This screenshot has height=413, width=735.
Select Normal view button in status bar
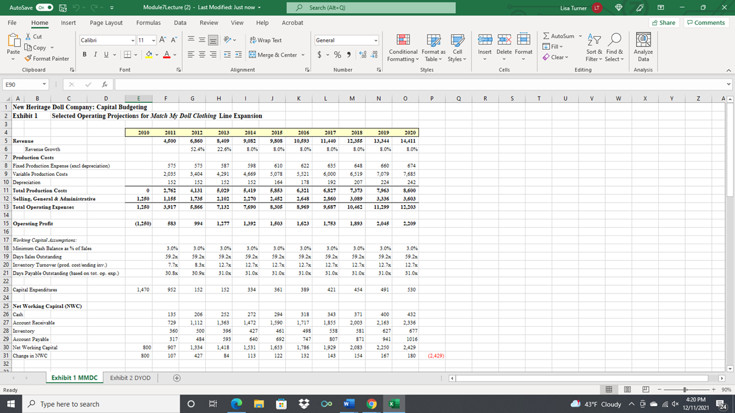coord(609,390)
